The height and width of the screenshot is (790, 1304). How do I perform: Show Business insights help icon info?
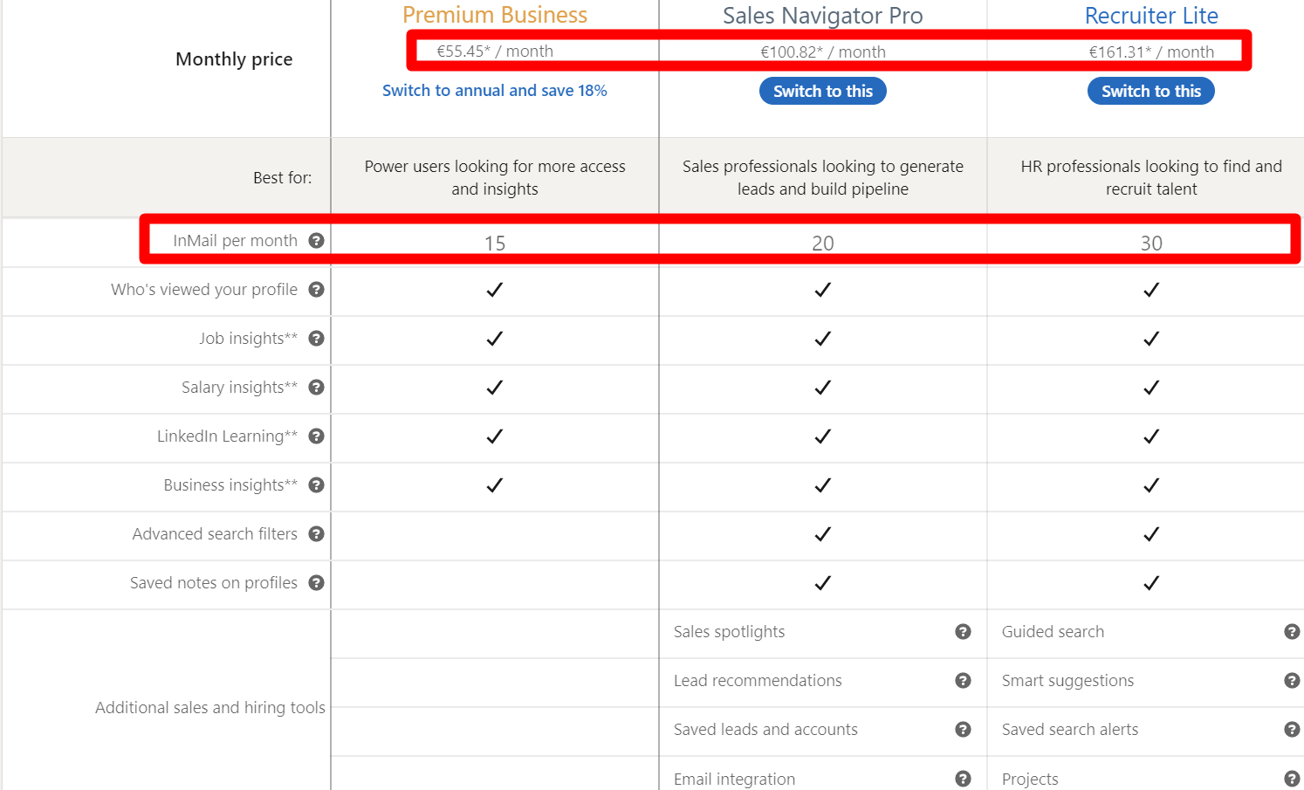point(317,484)
